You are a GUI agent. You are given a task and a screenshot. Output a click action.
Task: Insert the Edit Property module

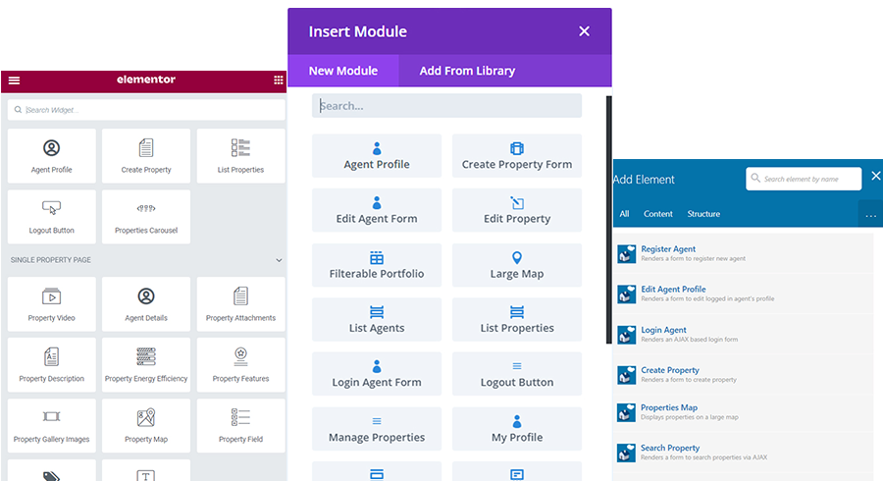[517, 210]
